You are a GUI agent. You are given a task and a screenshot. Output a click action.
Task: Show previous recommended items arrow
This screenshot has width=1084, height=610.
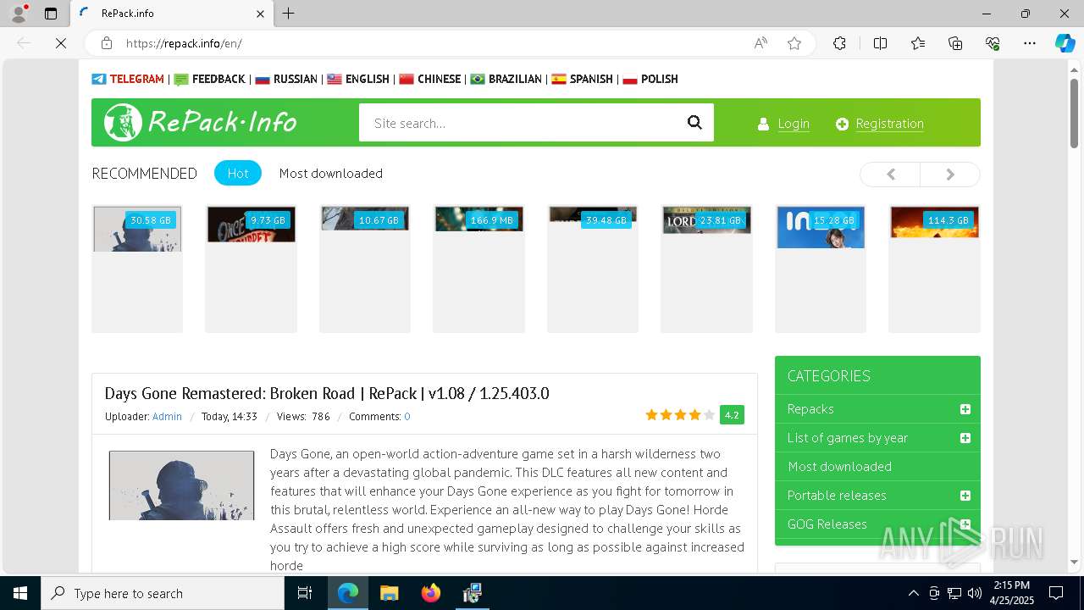pyautogui.click(x=890, y=174)
